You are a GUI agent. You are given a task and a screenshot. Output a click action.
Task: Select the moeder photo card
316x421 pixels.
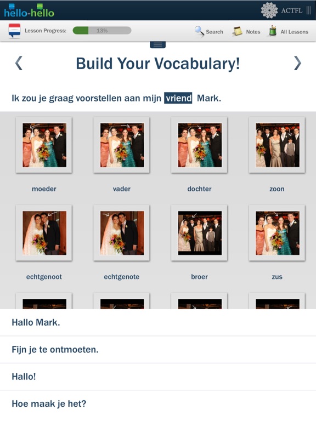44,145
